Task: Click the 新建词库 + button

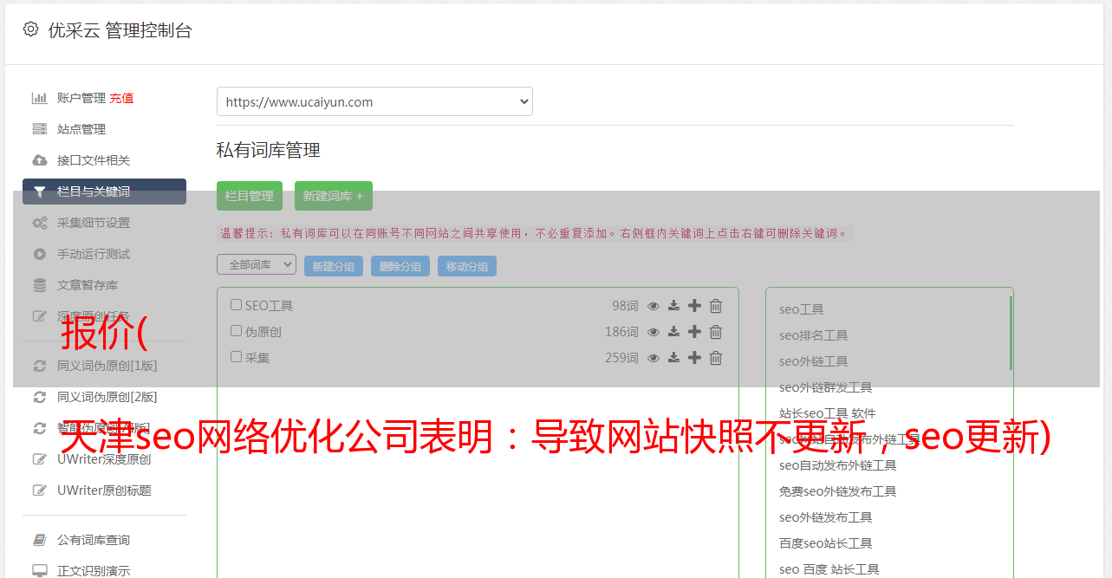Action: [x=334, y=196]
